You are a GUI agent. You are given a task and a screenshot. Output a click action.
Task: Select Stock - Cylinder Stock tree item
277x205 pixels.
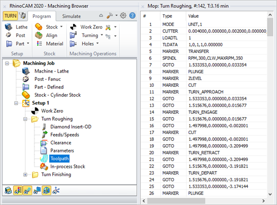[58, 95]
